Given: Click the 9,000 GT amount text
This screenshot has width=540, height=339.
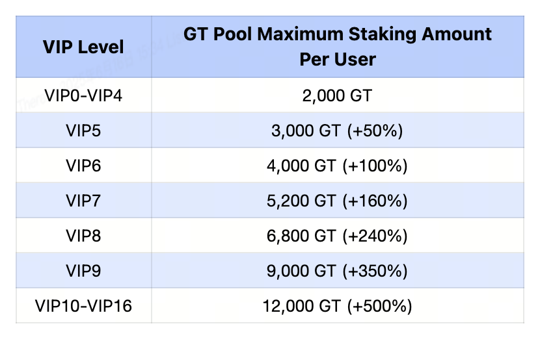Looking at the screenshot, I should pyautogui.click(x=301, y=271).
